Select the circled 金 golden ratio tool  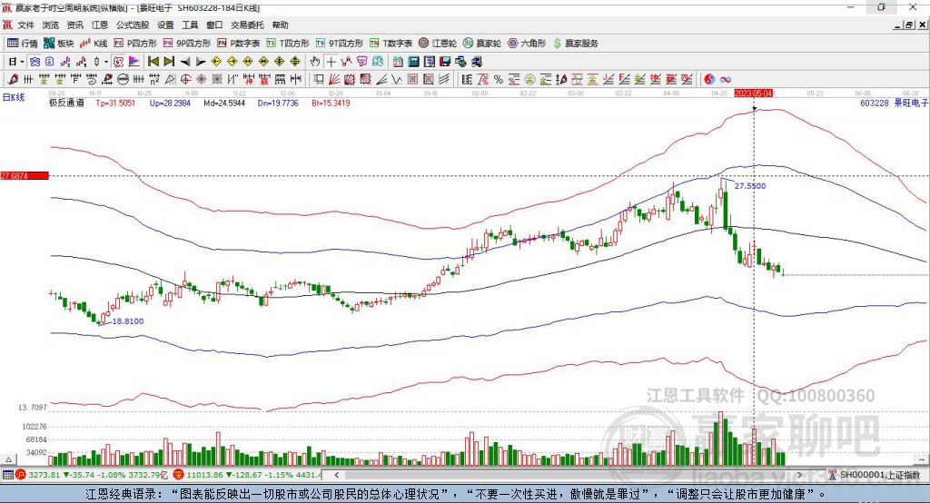point(529,80)
